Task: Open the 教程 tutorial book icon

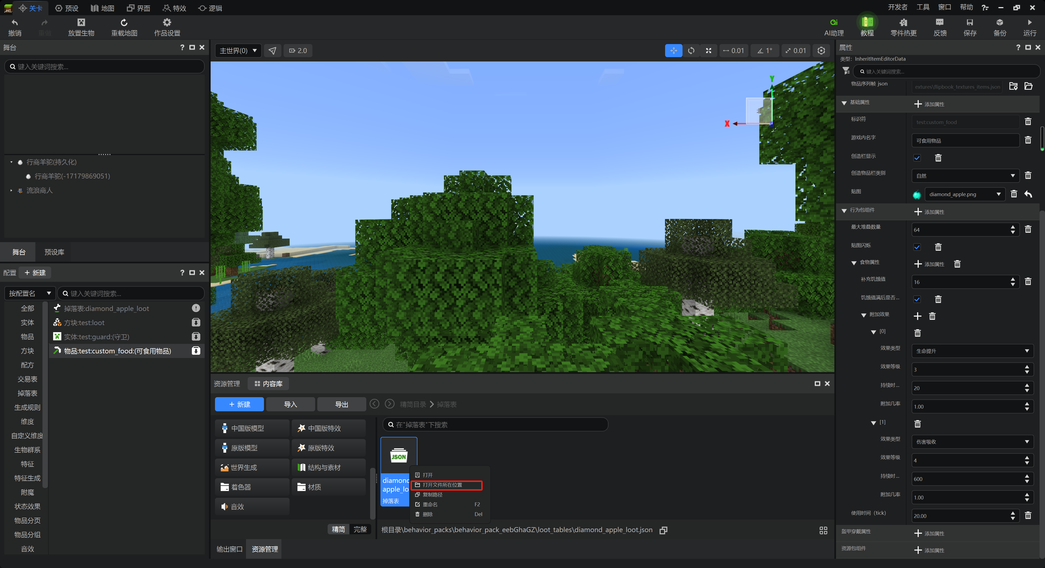Action: pyautogui.click(x=867, y=22)
